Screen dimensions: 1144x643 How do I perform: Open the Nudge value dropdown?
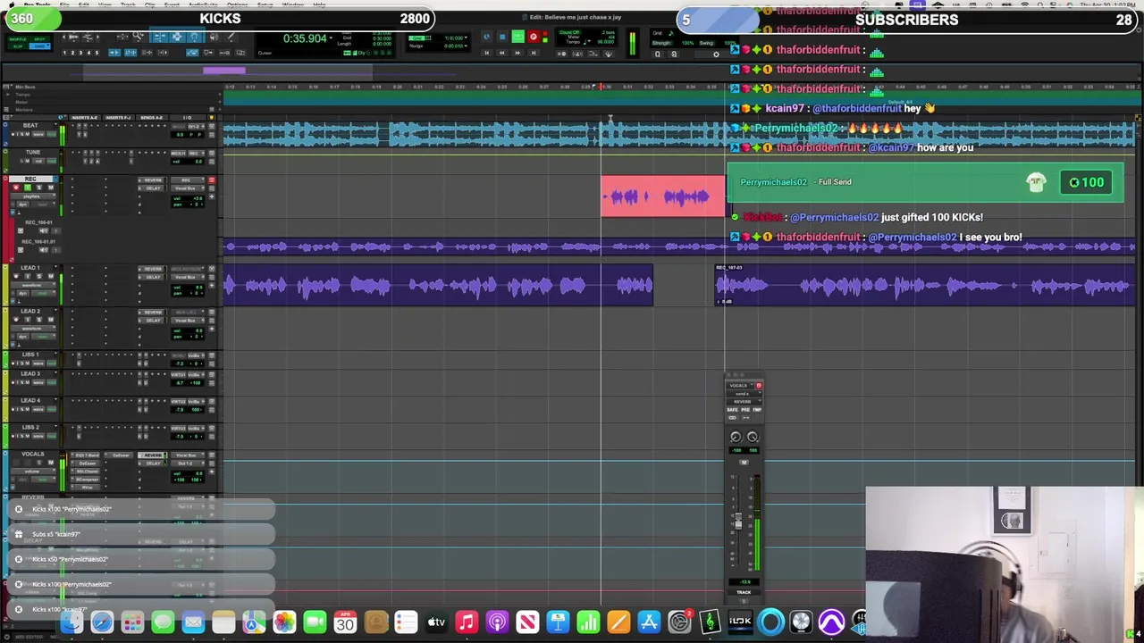465,46
